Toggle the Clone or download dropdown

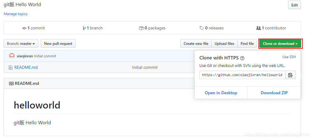coord(280,44)
